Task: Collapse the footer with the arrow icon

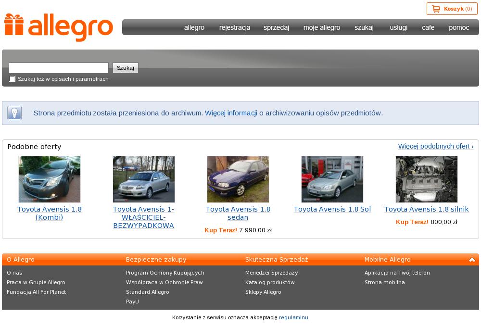Action: click(x=472, y=260)
